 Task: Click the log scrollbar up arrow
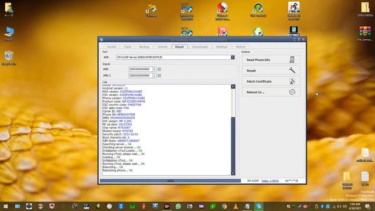233,86
